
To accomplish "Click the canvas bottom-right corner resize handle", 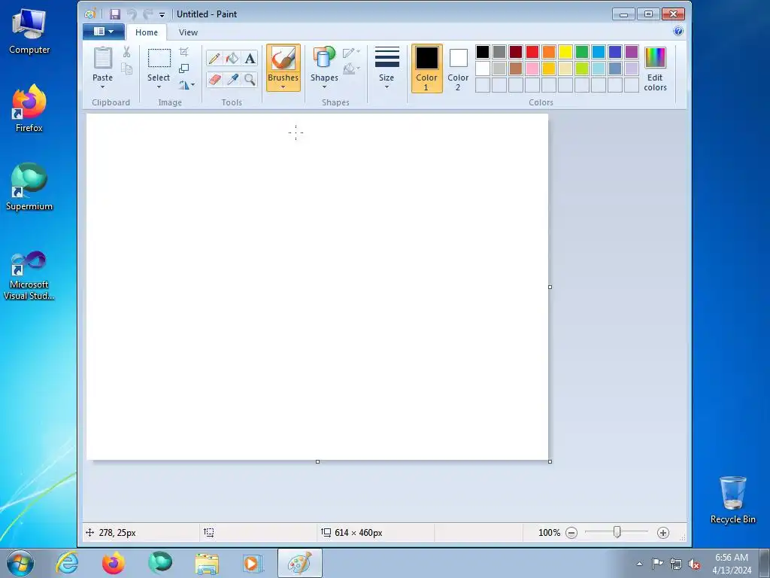I will [550, 461].
